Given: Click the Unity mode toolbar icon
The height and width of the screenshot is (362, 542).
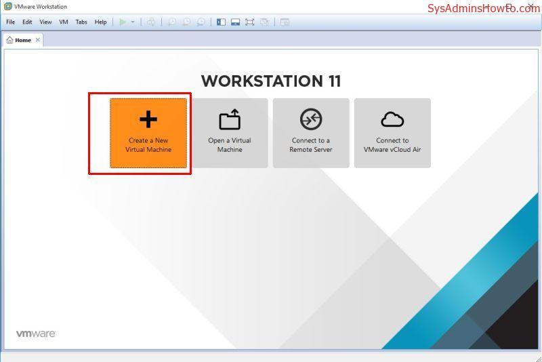Looking at the screenshot, I should (x=264, y=22).
